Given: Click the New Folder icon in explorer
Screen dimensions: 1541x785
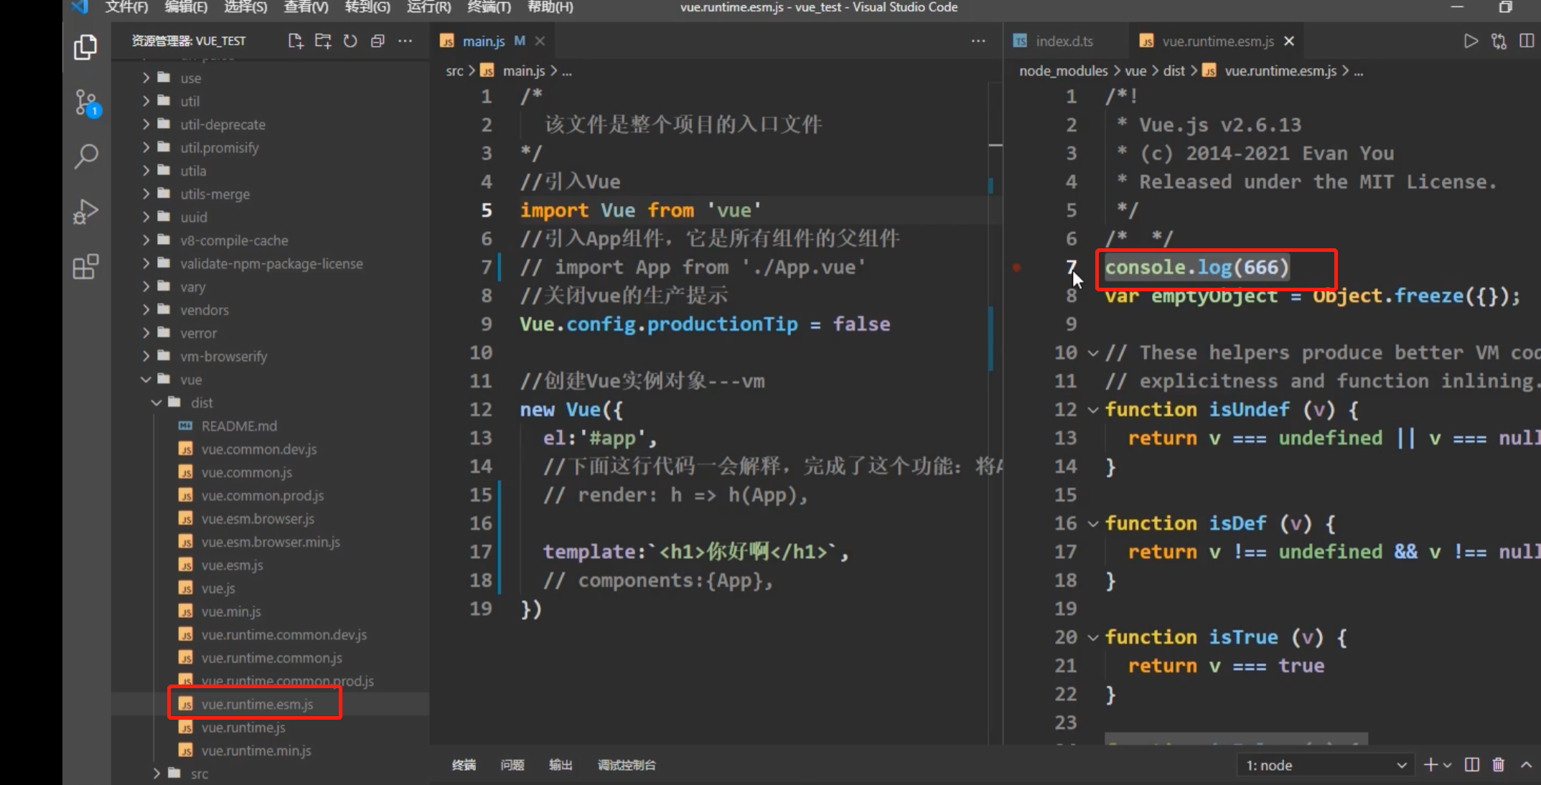Looking at the screenshot, I should coord(323,42).
